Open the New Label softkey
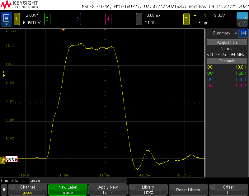The width and height of the screenshot is (249, 196). pyautogui.click(x=68, y=190)
